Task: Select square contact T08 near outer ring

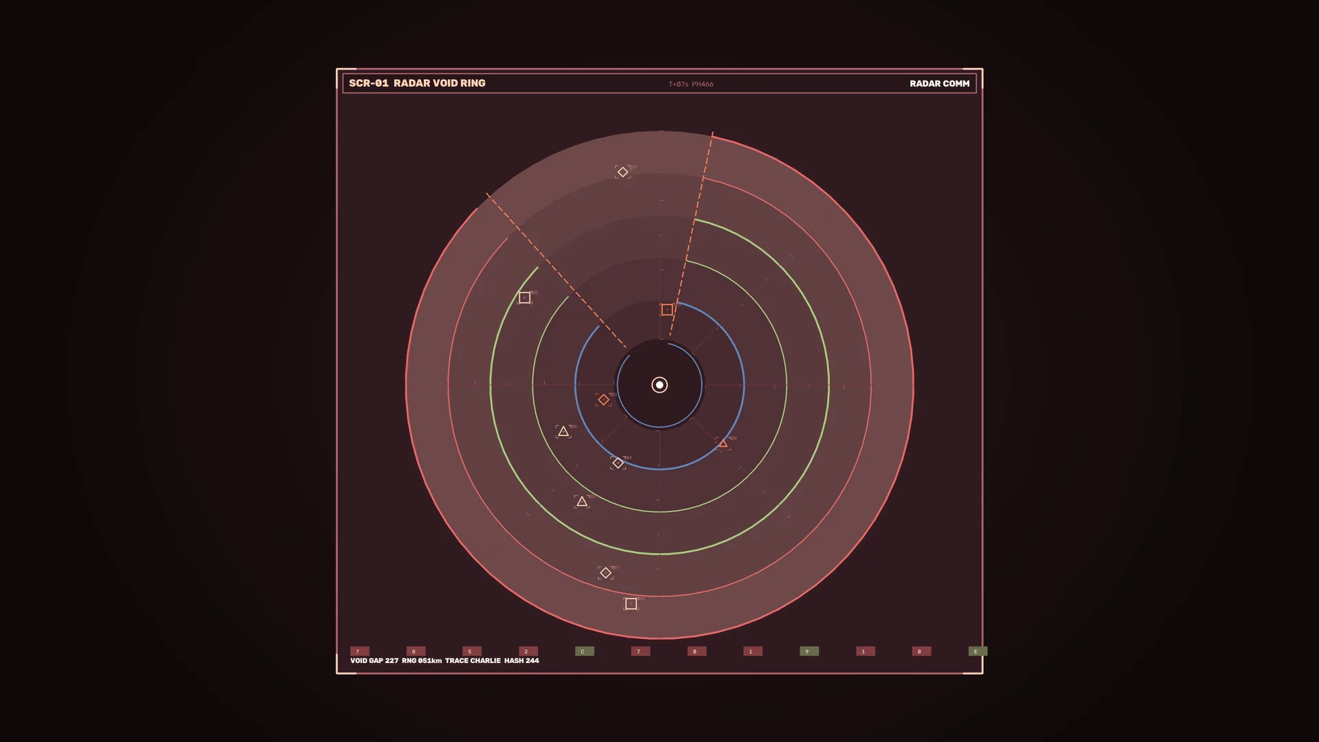Action: (x=631, y=604)
